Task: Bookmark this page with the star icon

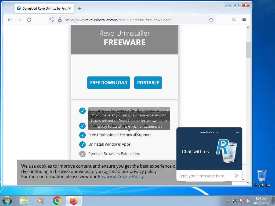Action: [x=211, y=20]
